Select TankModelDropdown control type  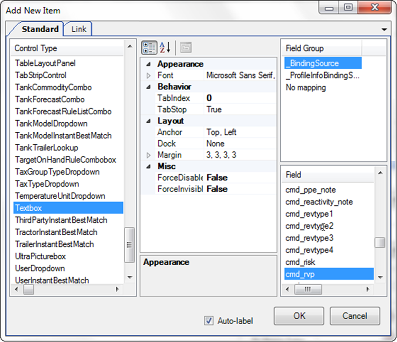pos(51,123)
